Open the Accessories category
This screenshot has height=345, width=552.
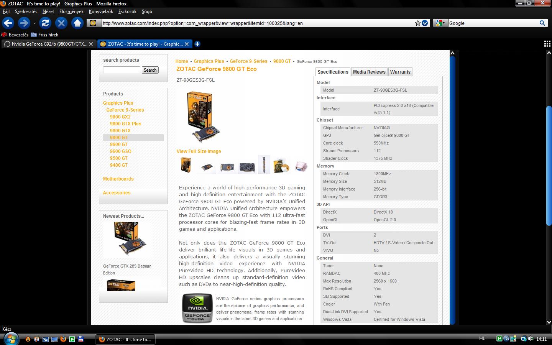point(117,193)
